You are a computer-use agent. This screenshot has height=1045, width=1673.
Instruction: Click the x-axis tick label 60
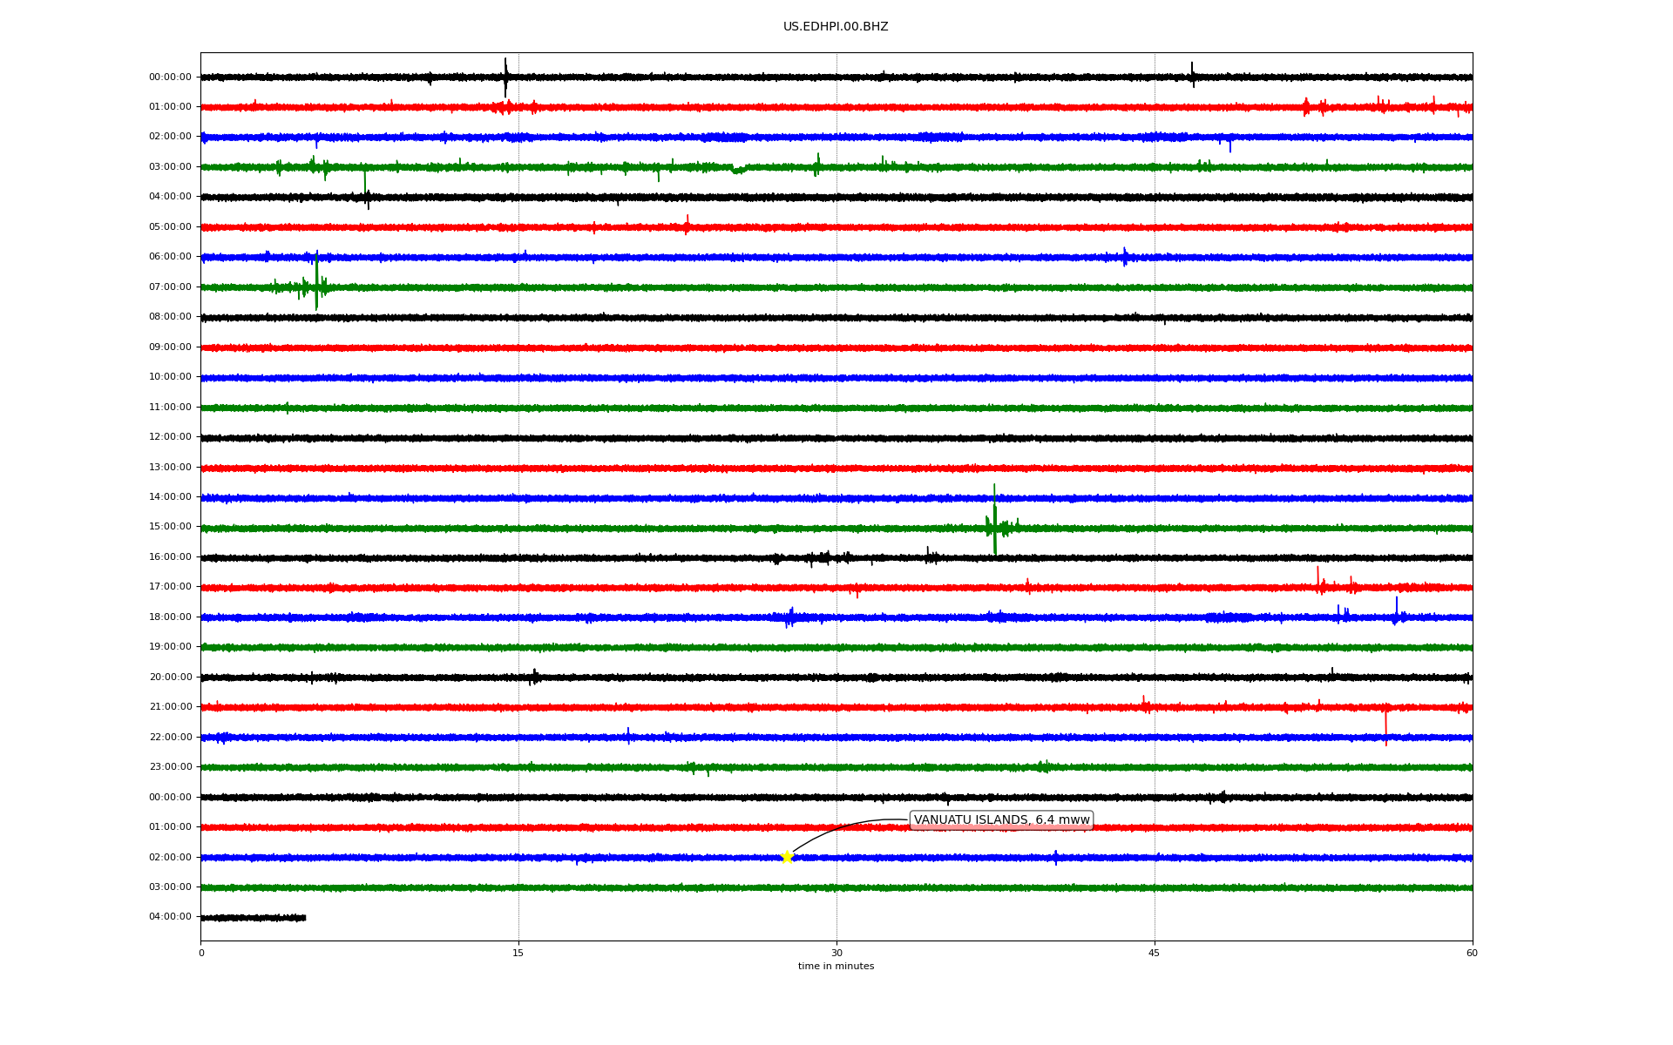click(x=1472, y=954)
